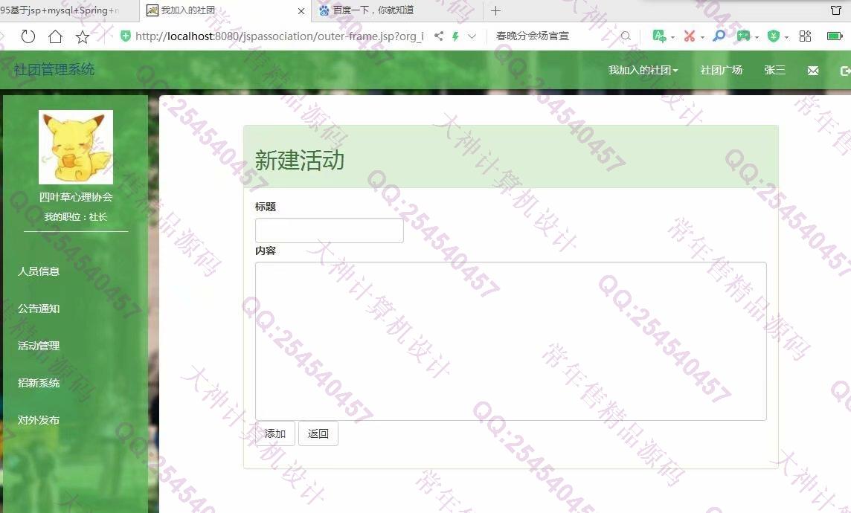The width and height of the screenshot is (851, 513).
Task: Submit with the 添加 button
Action: 275,433
